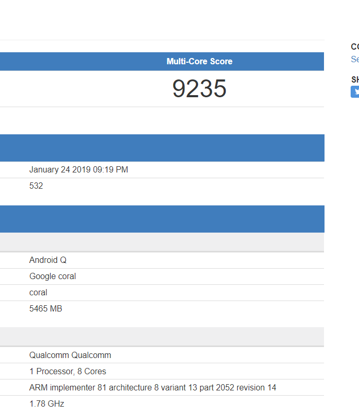This screenshot has width=359, height=415.
Task: Click the Twitter share button
Action: [355, 92]
